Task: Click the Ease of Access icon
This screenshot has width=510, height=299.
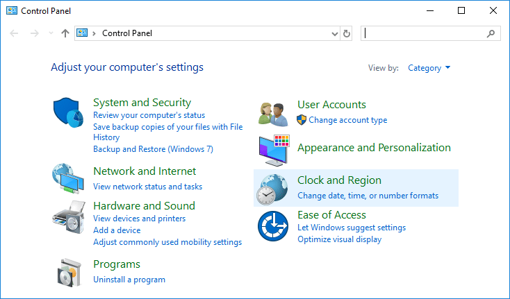Action: [x=273, y=226]
